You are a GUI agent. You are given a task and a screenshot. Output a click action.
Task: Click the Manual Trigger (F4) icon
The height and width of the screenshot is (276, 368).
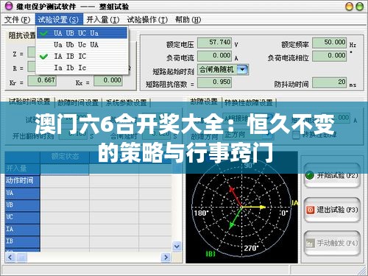(x=310, y=243)
